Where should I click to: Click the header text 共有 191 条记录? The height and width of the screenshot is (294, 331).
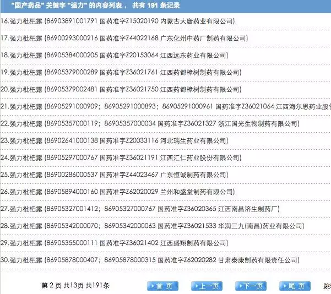[156, 6]
